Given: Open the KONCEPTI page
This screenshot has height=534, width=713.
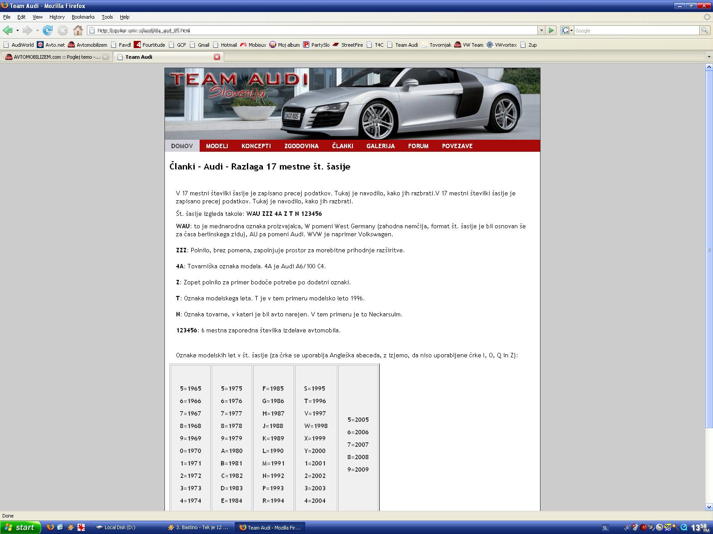Looking at the screenshot, I should 256,146.
